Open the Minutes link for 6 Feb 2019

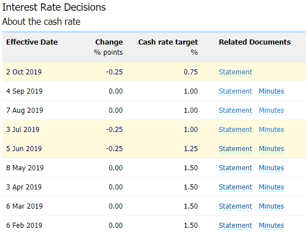click(271, 226)
